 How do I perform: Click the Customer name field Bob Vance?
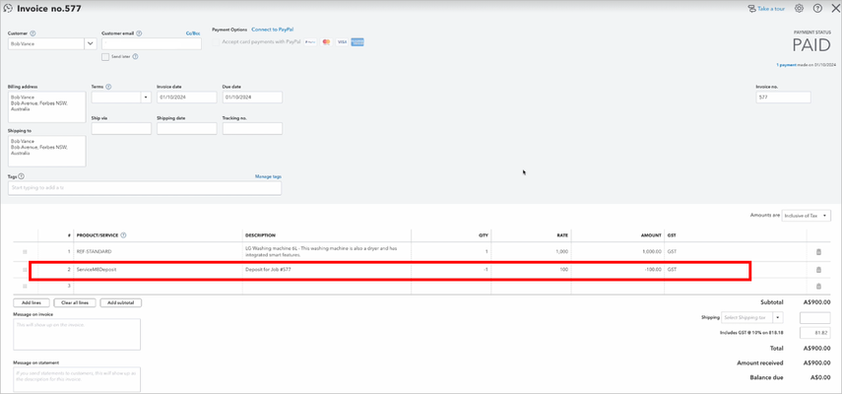[45, 44]
